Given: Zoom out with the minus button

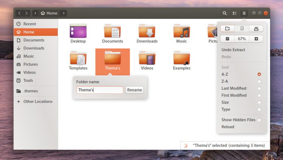Looking at the screenshot, I should 228,39.
